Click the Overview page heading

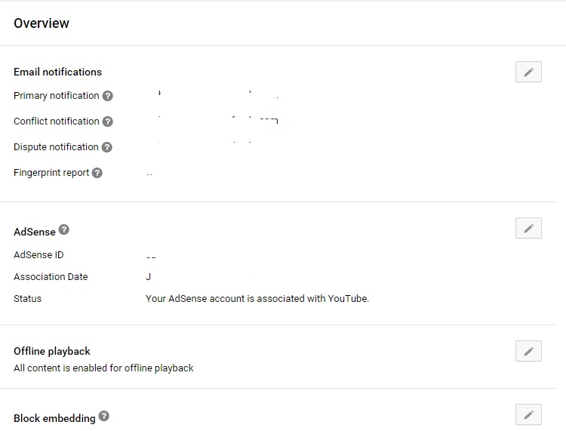(x=42, y=23)
